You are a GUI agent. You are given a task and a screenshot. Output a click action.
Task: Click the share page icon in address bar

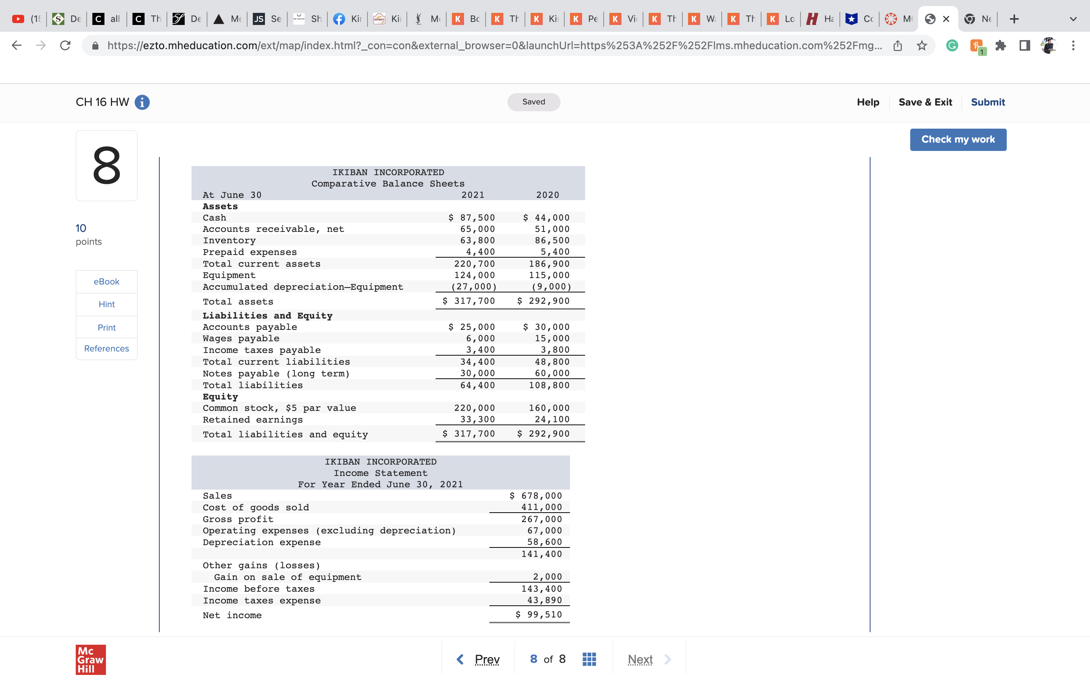click(897, 45)
